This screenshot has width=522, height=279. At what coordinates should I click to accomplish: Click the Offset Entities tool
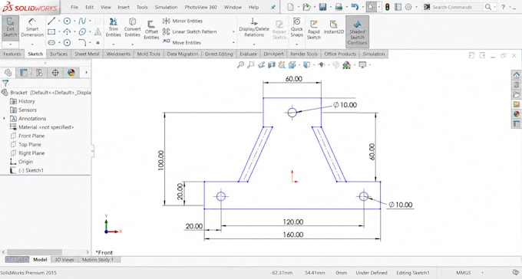[151, 30]
